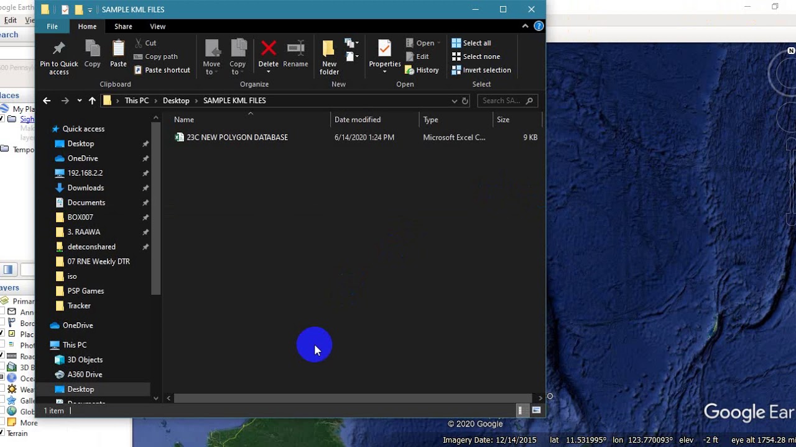Screen dimensions: 796x447
Task: Click Paste shortcut in ribbon
Action: point(162,70)
